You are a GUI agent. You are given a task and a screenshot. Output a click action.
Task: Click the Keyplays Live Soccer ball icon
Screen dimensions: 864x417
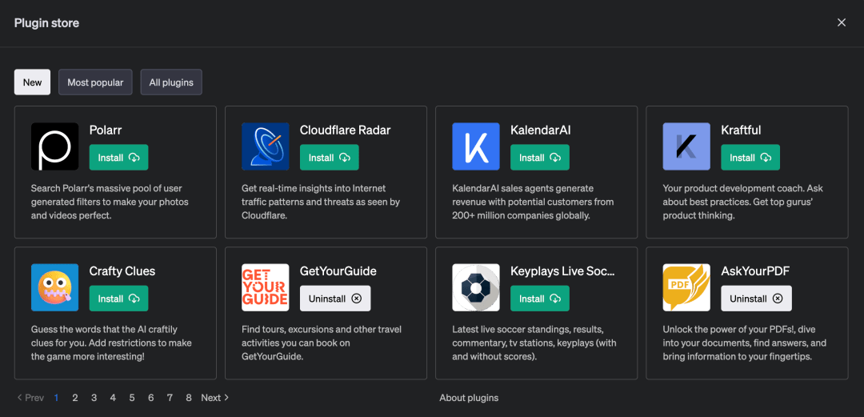[x=475, y=287]
